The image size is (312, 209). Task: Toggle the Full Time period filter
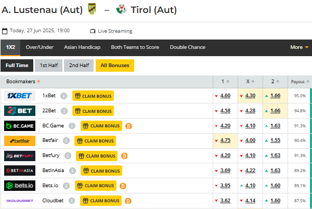click(17, 66)
